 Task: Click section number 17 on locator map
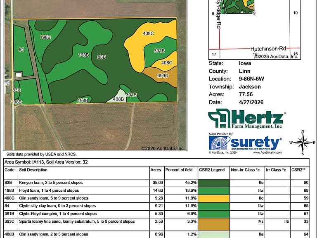(214, 55)
